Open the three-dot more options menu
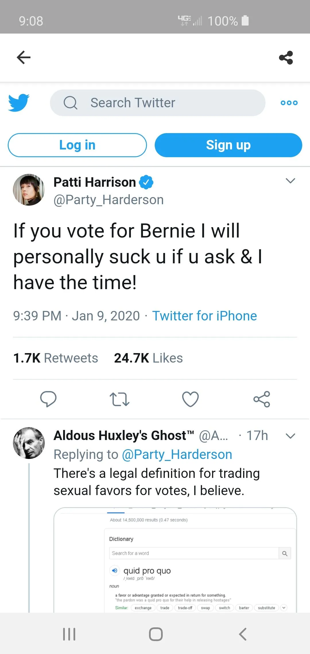The height and width of the screenshot is (654, 310). click(x=289, y=103)
